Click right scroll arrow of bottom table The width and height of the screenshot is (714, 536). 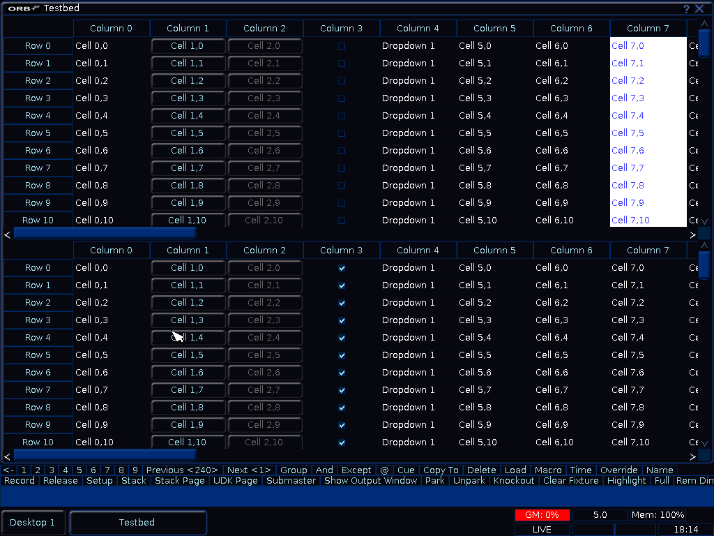(692, 456)
